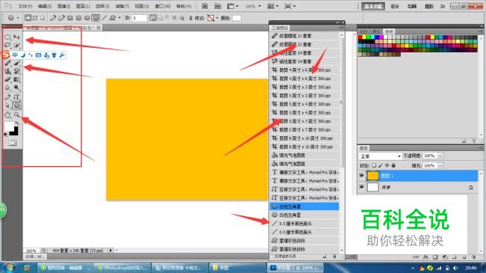
Task: Click the new layer icon in Layers panel
Action: (464, 257)
